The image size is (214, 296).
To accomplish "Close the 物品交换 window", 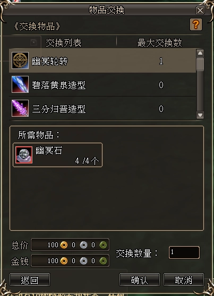I will tap(200, 11).
